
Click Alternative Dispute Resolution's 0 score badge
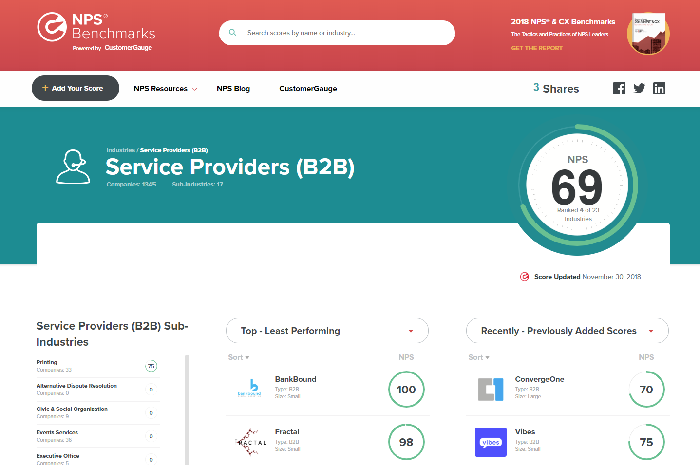(x=151, y=390)
